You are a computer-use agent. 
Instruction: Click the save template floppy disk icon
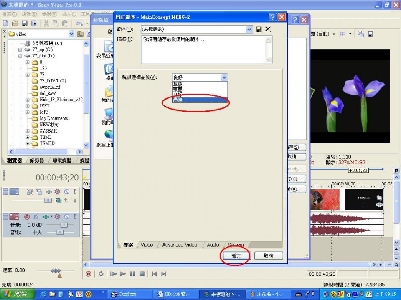pos(259,29)
